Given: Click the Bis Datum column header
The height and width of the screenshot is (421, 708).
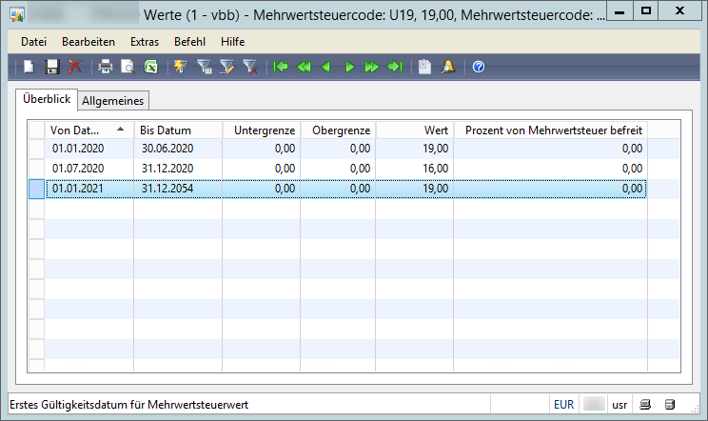Looking at the screenshot, I should (178, 130).
